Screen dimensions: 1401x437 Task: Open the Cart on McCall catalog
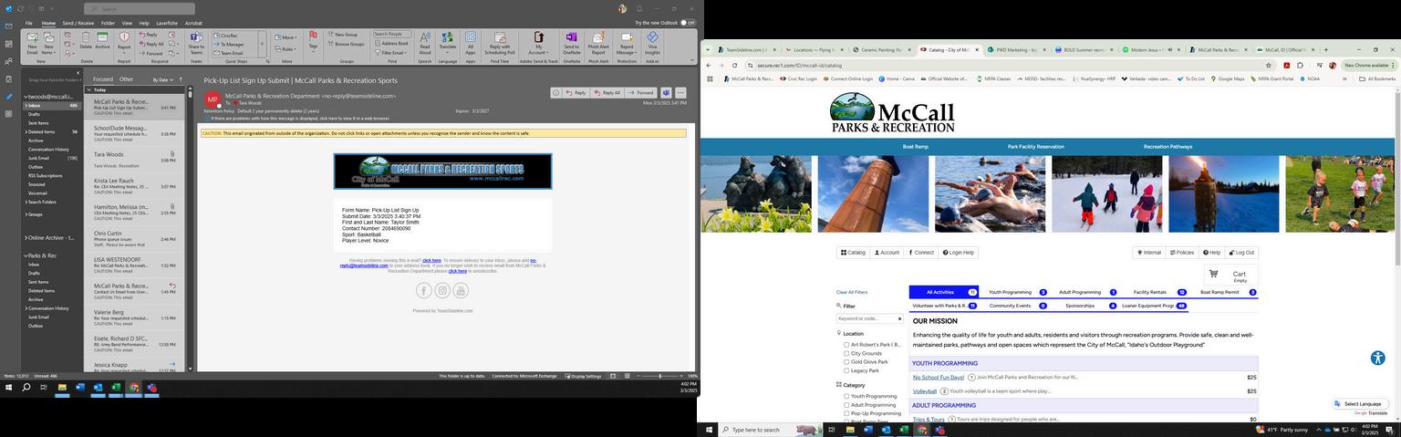[x=1231, y=275]
